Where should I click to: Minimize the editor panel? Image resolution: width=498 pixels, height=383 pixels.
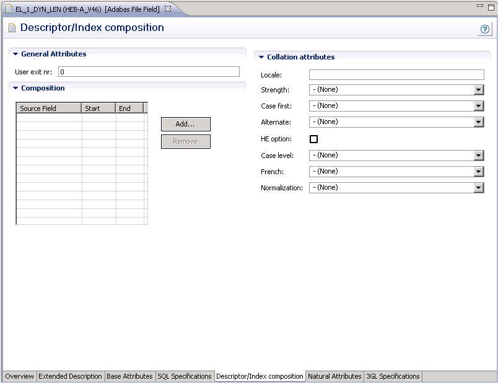coord(479,6)
